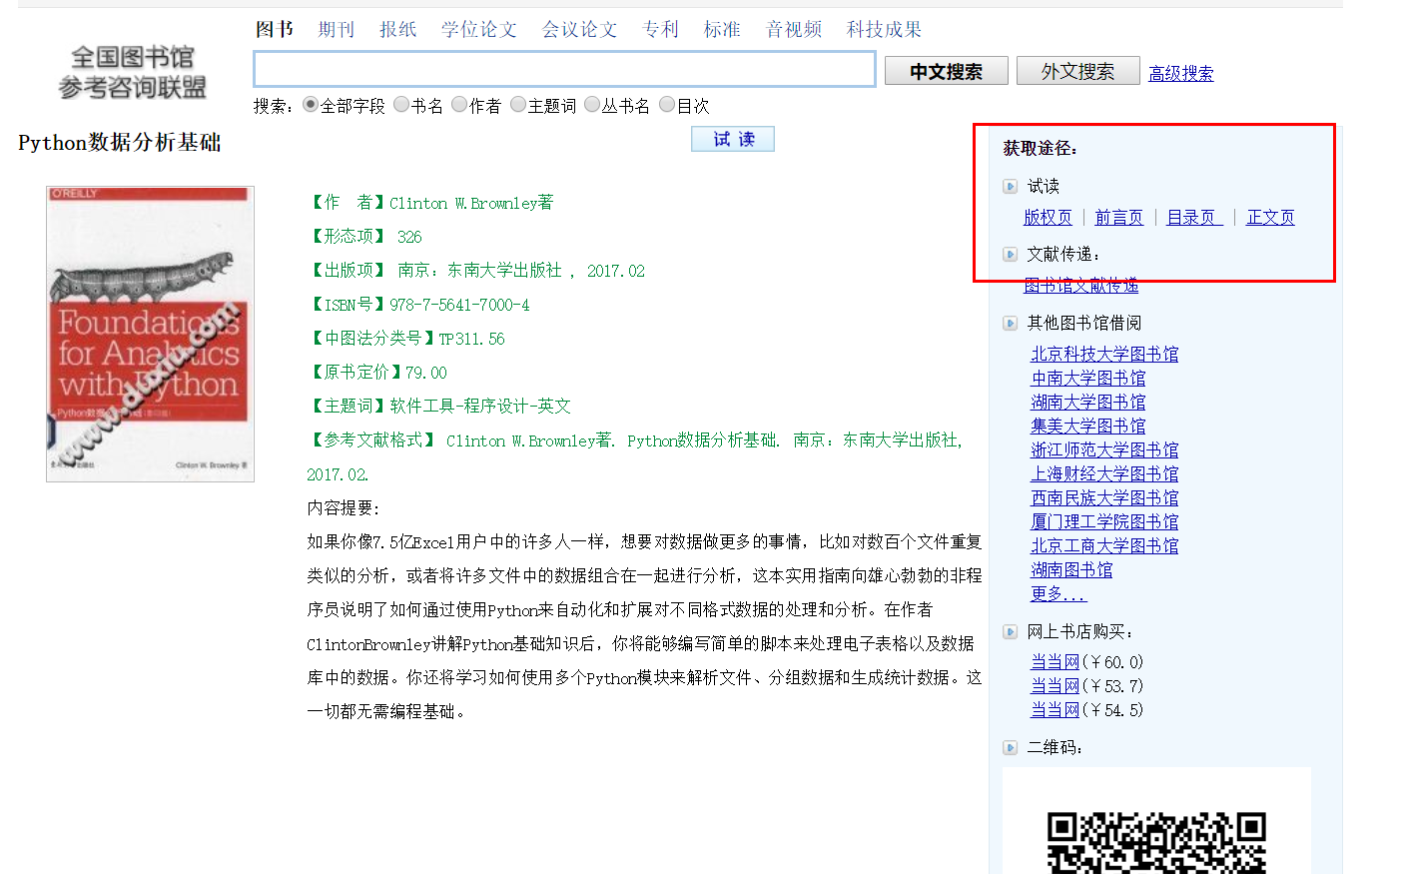Open the 高级搜索 link
Image resolution: width=1411 pixels, height=874 pixels.
click(x=1180, y=74)
